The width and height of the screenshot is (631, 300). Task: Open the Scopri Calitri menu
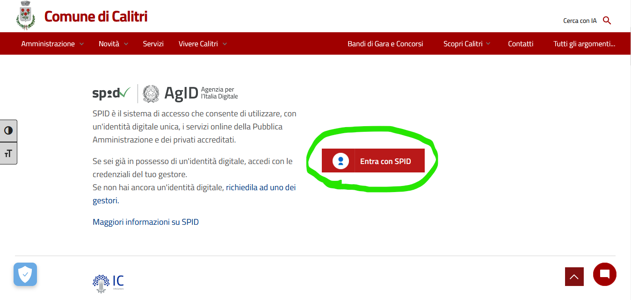click(463, 43)
